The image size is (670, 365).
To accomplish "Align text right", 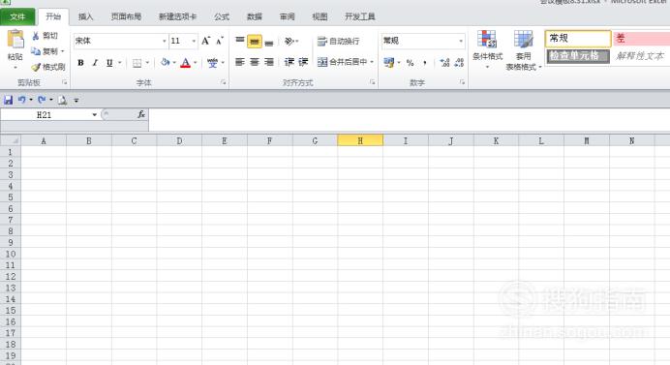I will (x=269, y=62).
